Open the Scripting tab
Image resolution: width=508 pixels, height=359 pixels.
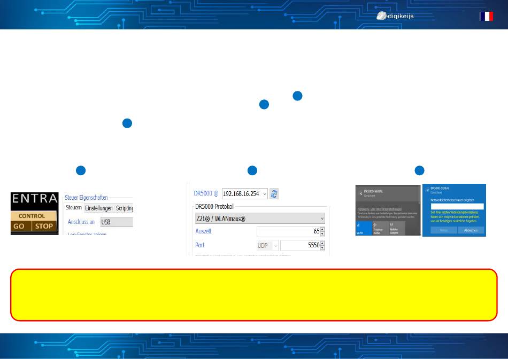[x=124, y=208]
